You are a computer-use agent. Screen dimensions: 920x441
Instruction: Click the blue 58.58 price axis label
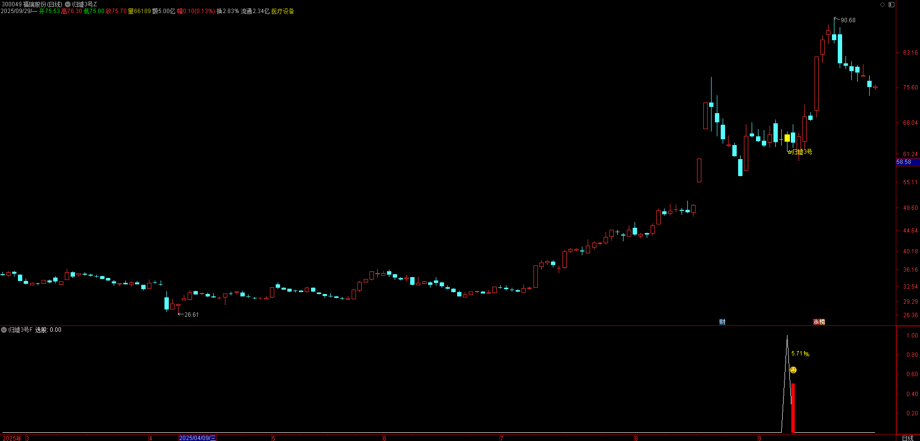(x=905, y=162)
